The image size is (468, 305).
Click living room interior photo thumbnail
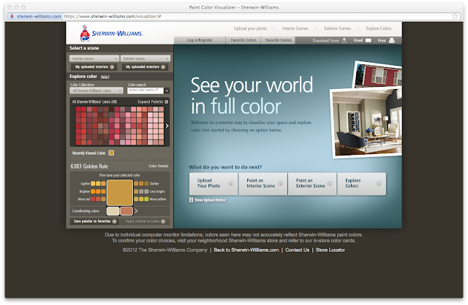coord(367,123)
